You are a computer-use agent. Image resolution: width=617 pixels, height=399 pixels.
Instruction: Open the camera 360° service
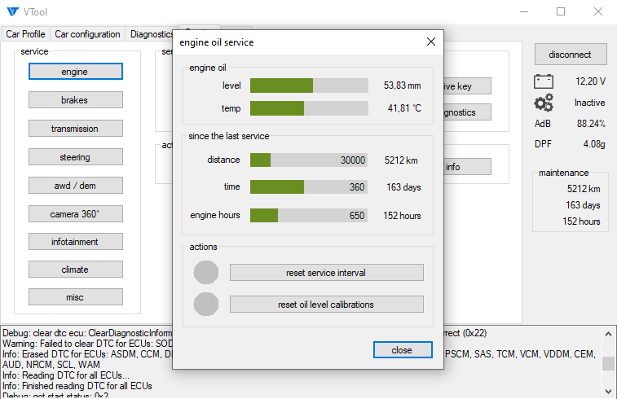[x=75, y=214]
